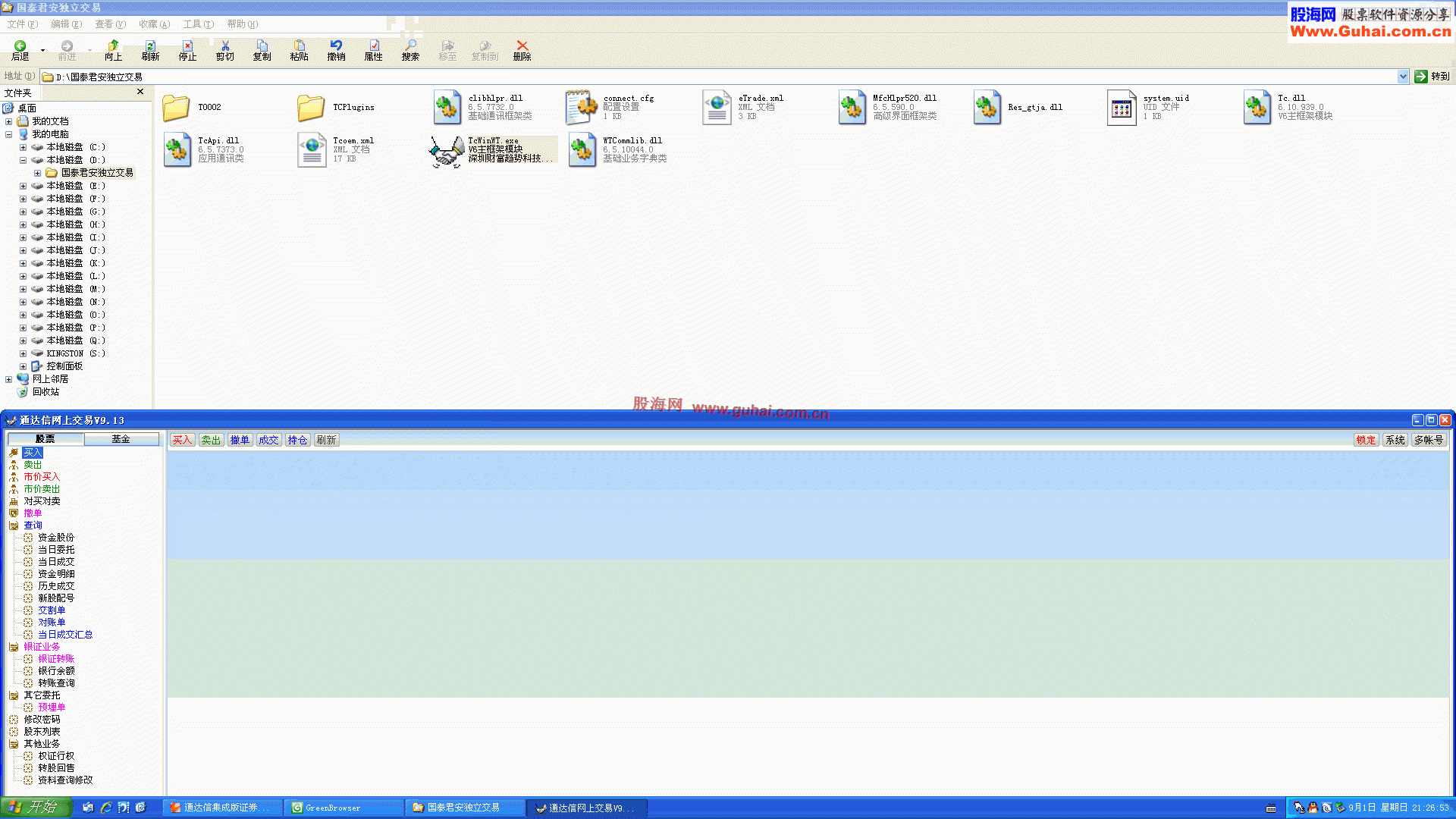The width and height of the screenshot is (1456, 819).
Task: Select the TcWinWT.exe handshake icon
Action: pos(447,151)
